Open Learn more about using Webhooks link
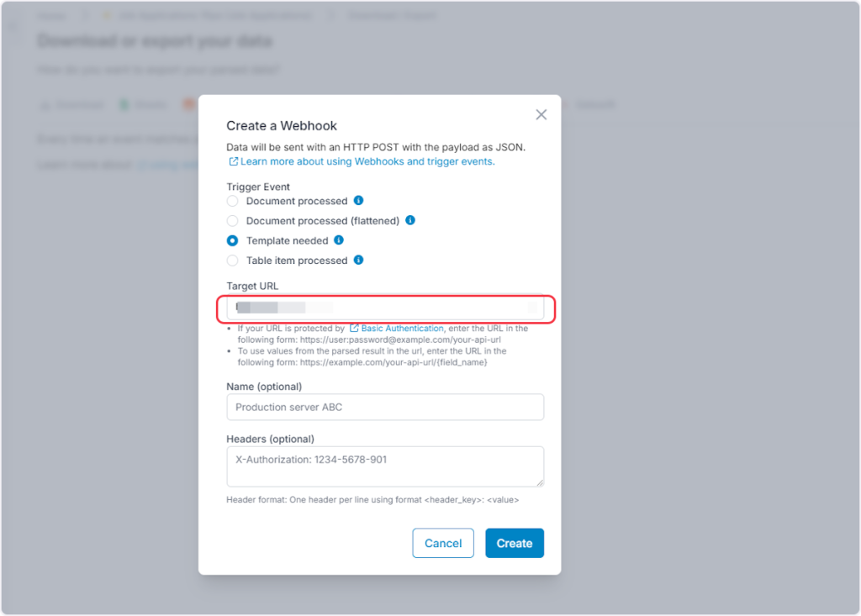The height and width of the screenshot is (616, 861). coord(367,161)
